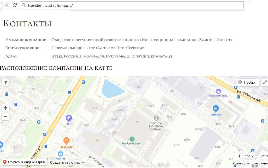This screenshot has width=268, height=168.
Task: Click the bus stop icon below Газпромнефть
Action: coord(239,97)
